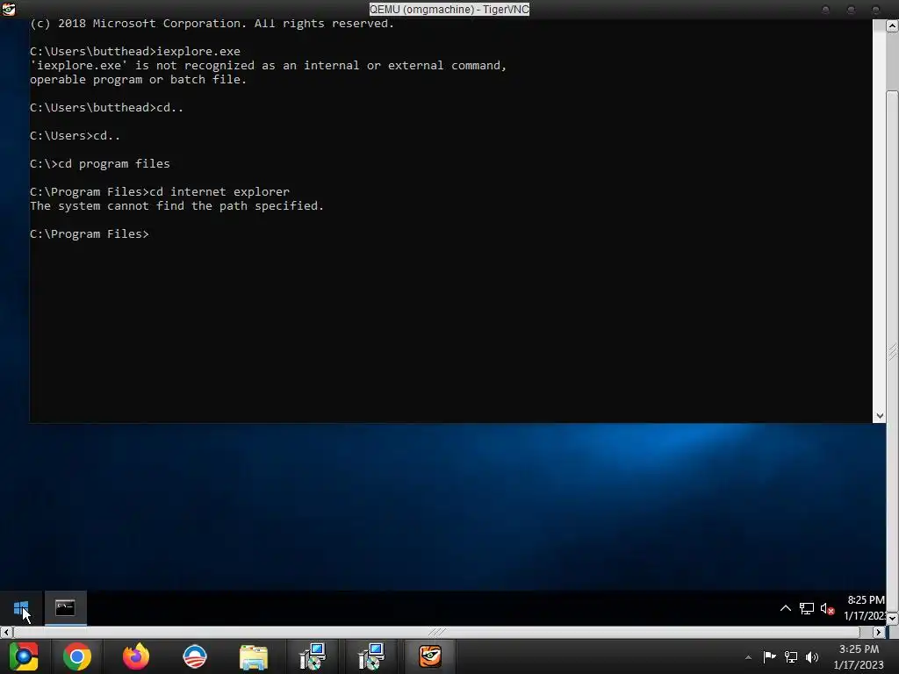
Task: Click the 'The system cannot find the path specified.' line
Action: coord(176,205)
